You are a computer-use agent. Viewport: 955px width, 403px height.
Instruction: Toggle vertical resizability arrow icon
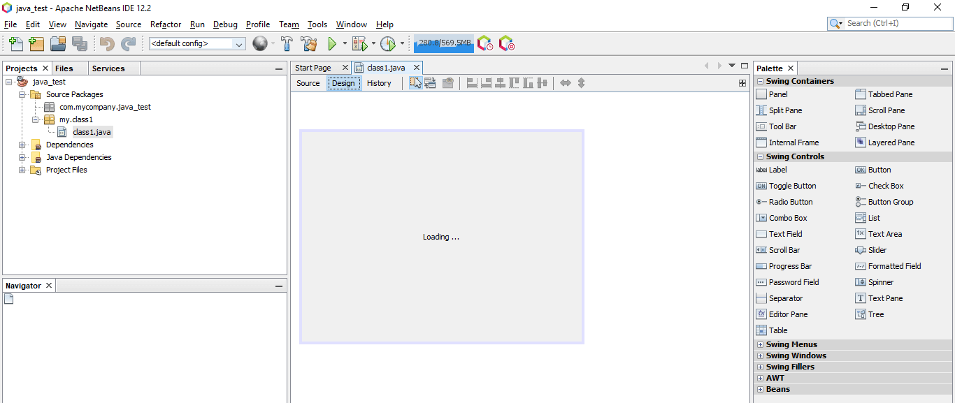point(580,83)
